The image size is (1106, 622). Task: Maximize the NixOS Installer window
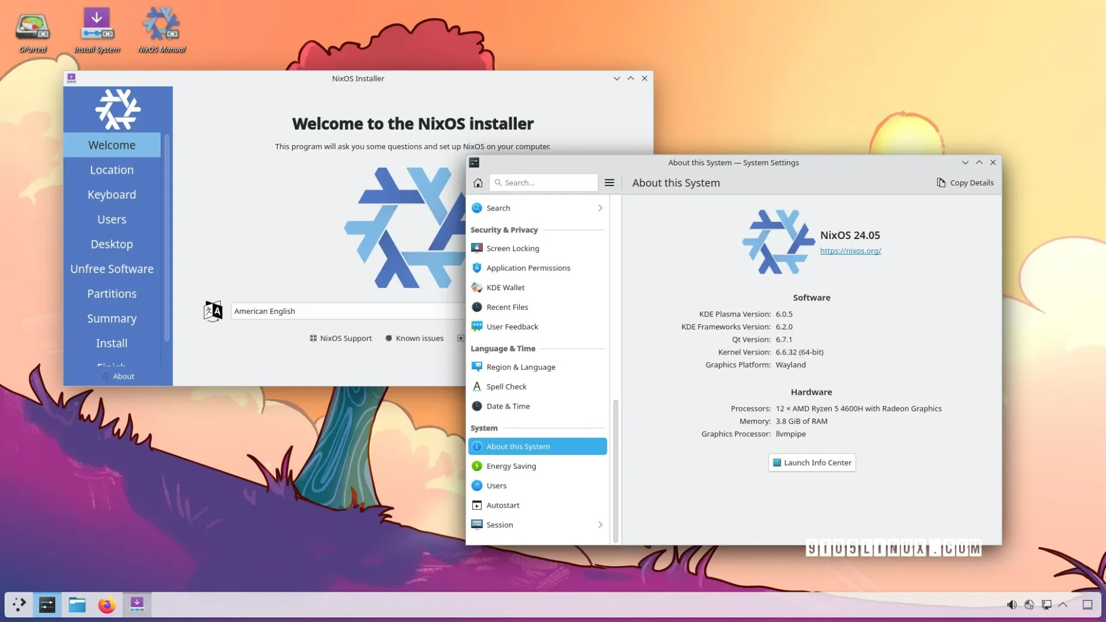(631, 78)
